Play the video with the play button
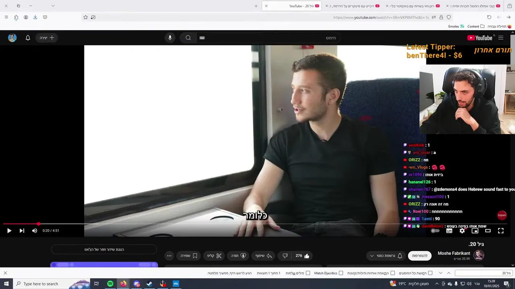Screen dimensions: 515x289 click(x=9, y=230)
